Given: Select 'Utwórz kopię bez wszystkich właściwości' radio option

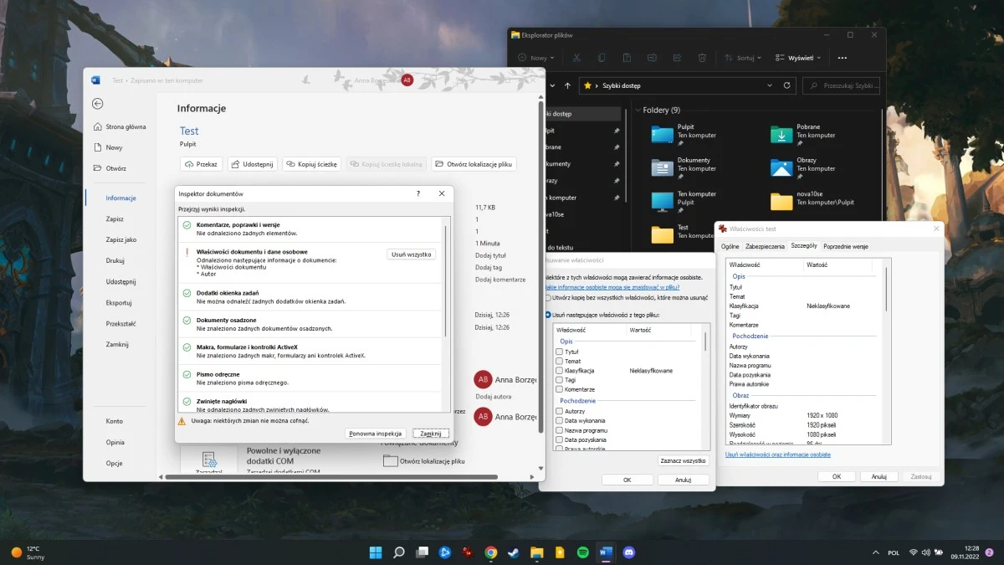Looking at the screenshot, I should 548,298.
